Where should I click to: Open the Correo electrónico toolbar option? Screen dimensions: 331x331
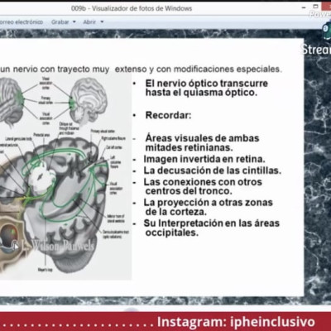click(22, 22)
